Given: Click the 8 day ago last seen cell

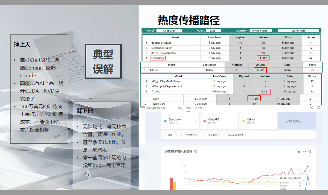Looking at the screenshot, I should click(214, 58).
